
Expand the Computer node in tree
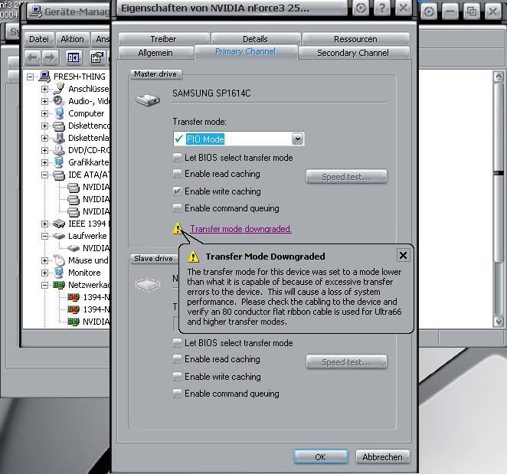pyautogui.click(x=44, y=113)
